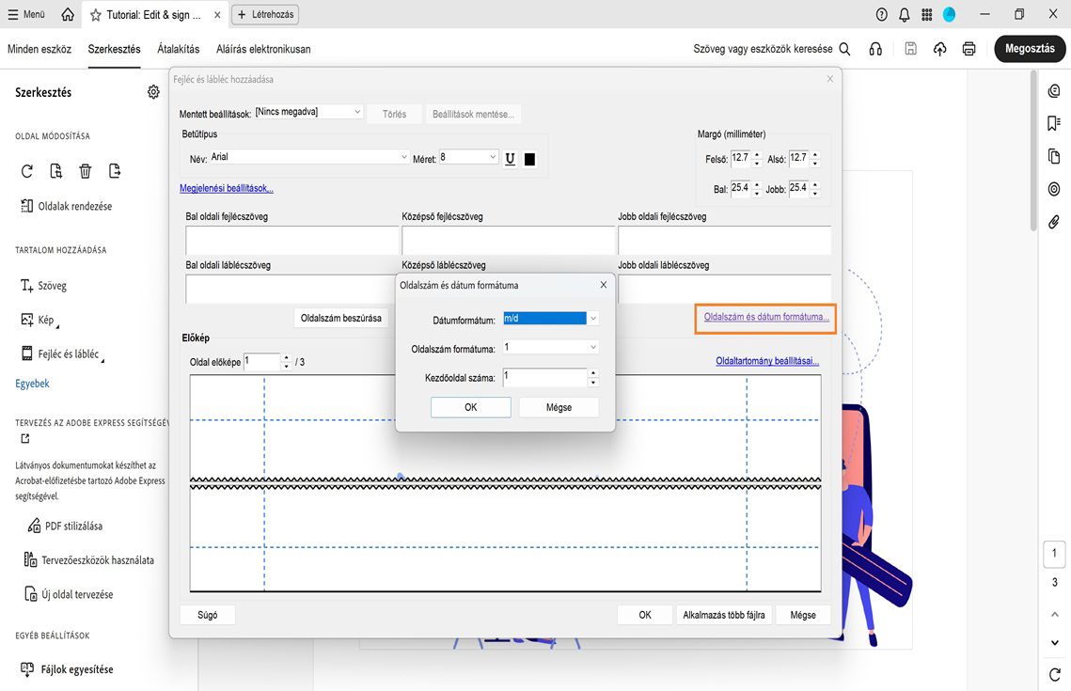Increase Kezdőoldal száma stepper
Viewport: 1071px width, 691px height.
pyautogui.click(x=593, y=373)
